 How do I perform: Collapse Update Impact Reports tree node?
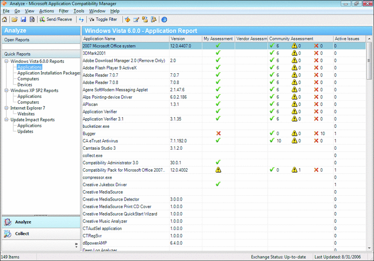point(6,120)
